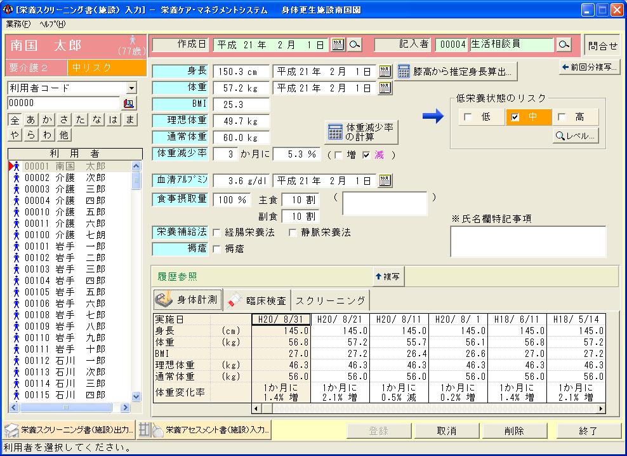Expand the 利用者コード dropdown
This screenshot has height=456, width=627.
coord(131,88)
